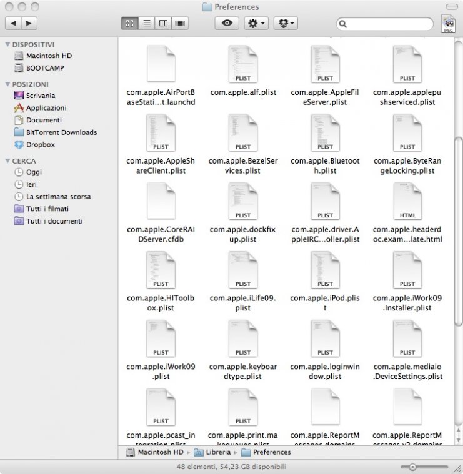Open Quick Look with the eye button

click(x=227, y=23)
